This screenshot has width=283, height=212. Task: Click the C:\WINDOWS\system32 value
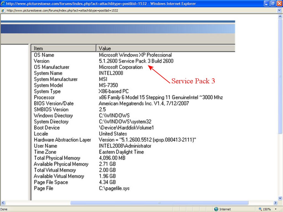coord(125,121)
